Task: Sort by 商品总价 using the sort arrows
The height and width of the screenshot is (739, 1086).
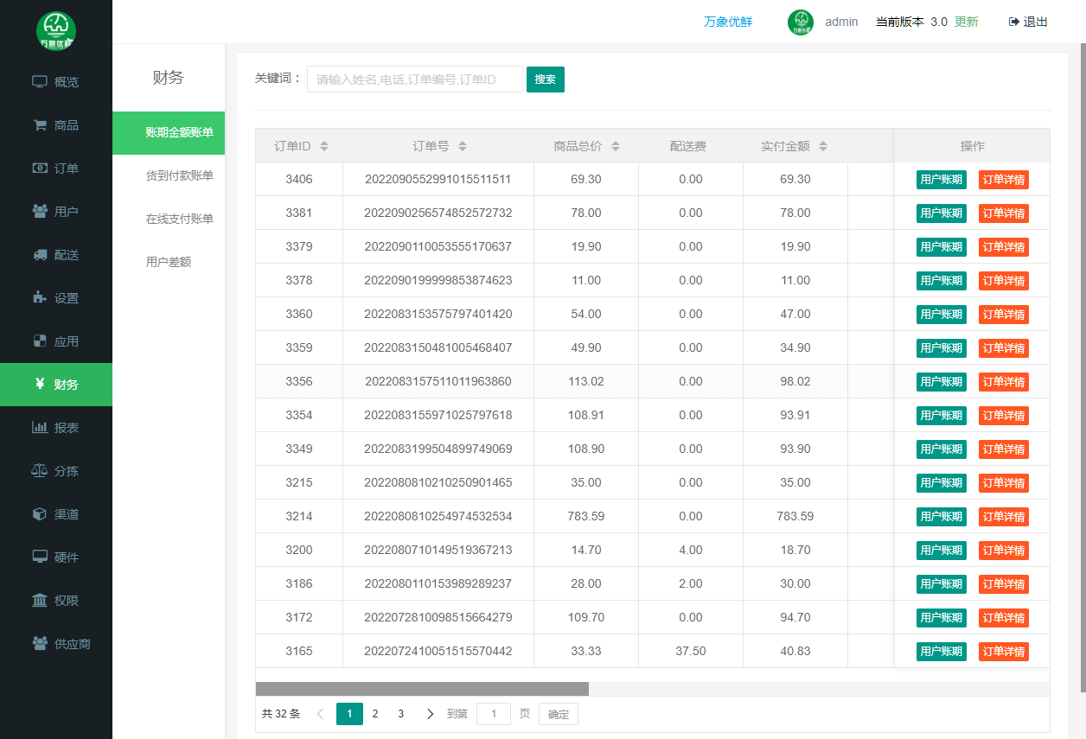Action: tap(616, 146)
